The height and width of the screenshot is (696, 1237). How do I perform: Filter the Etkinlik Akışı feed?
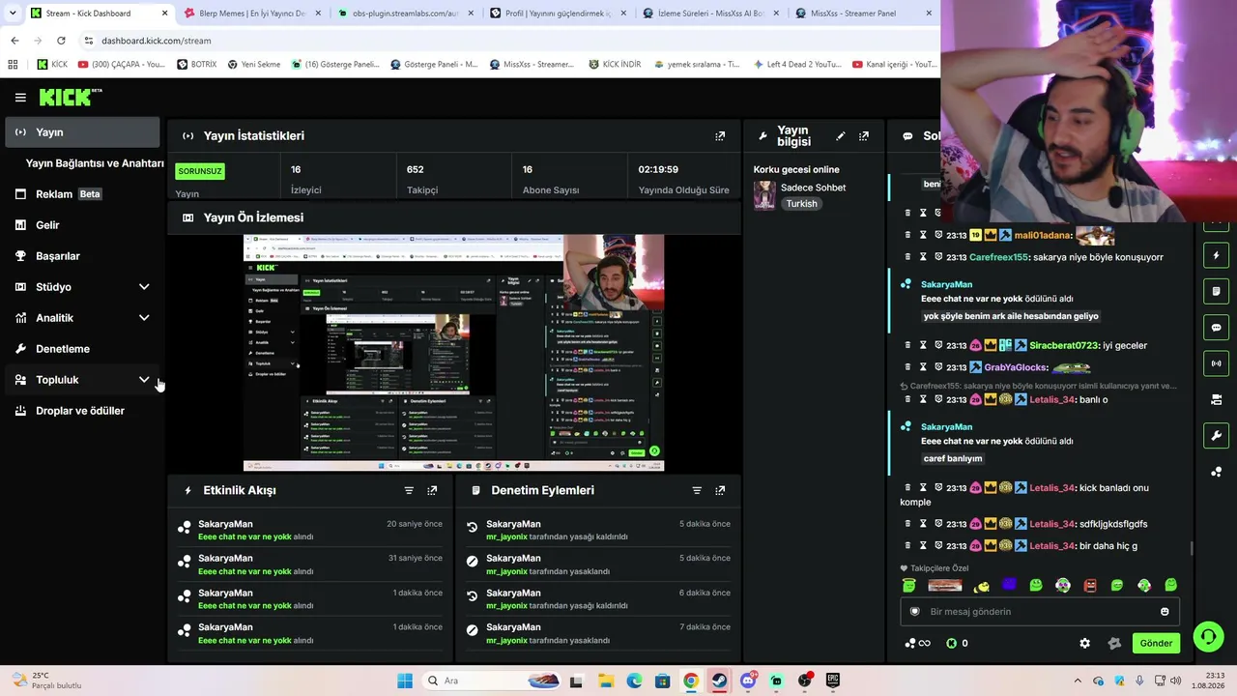(x=409, y=491)
